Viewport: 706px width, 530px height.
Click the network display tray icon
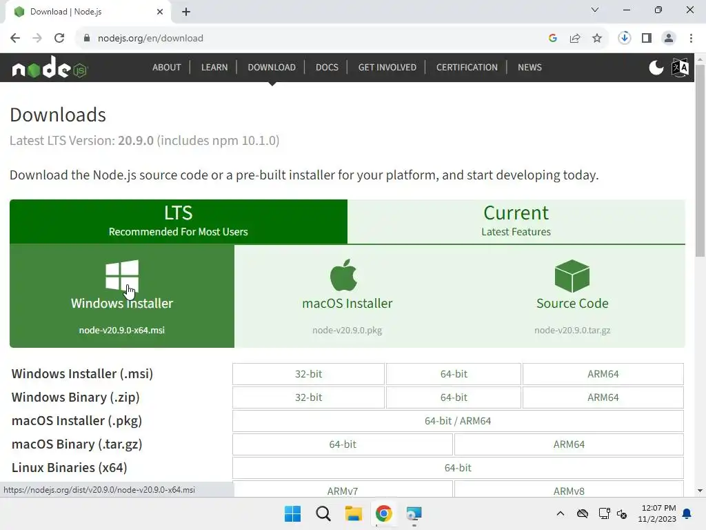(x=604, y=513)
